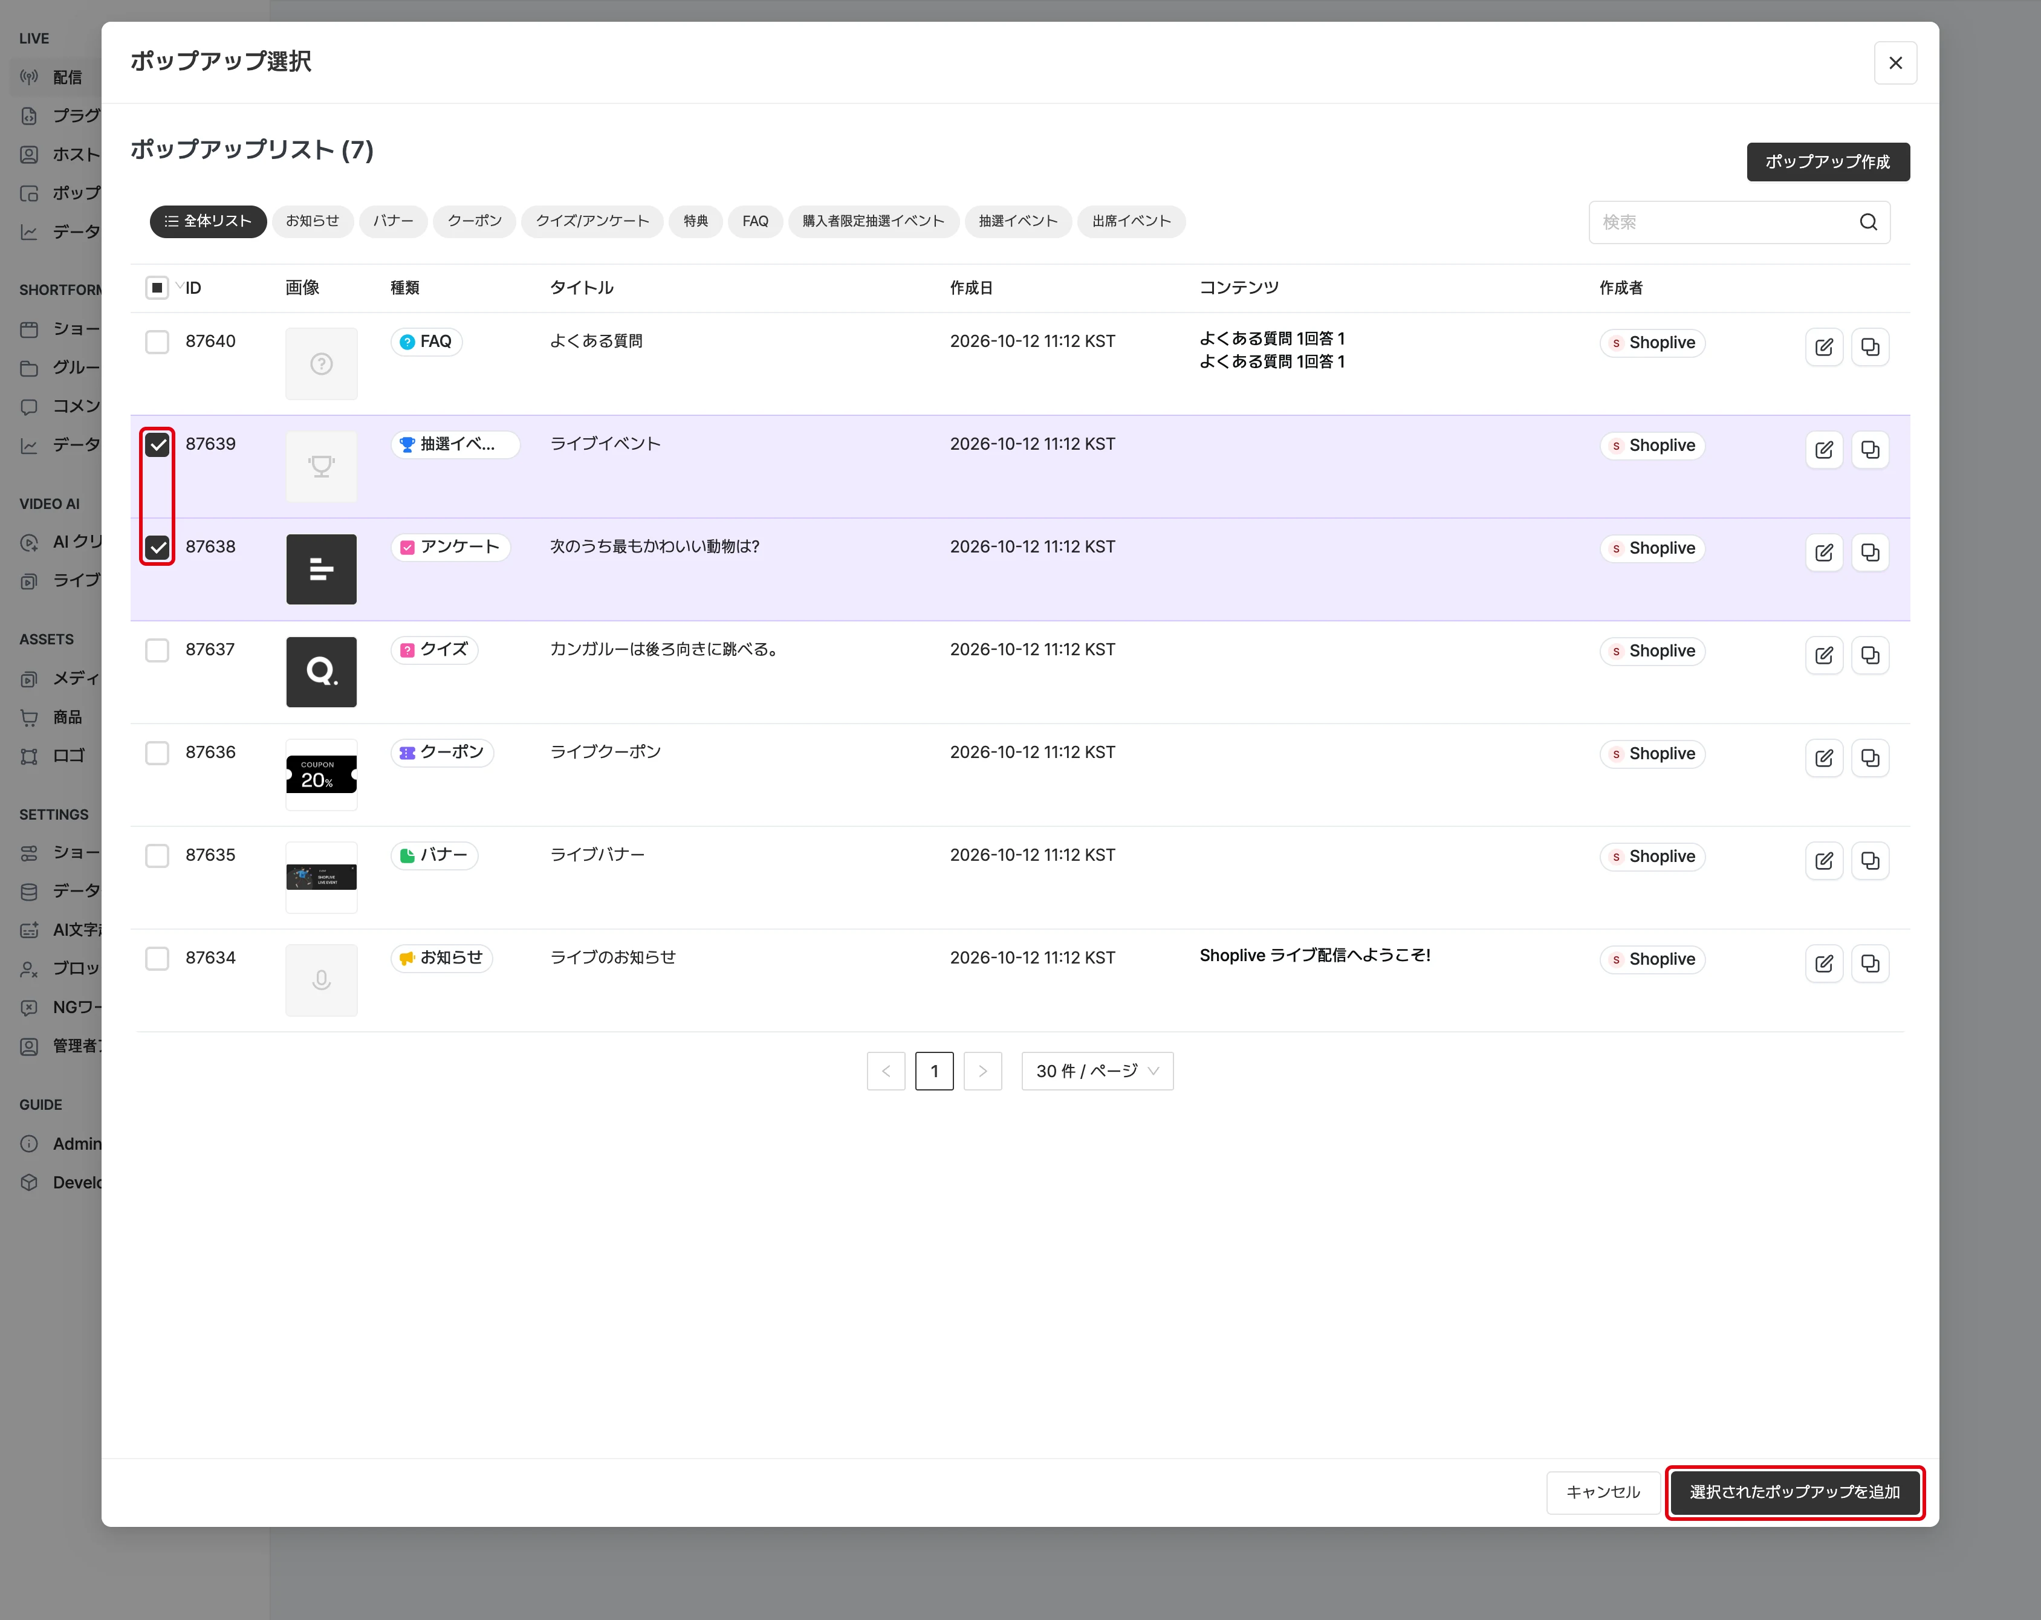This screenshot has height=1620, width=2041.
Task: Click duplicate icon for popup 87634
Action: (1870, 964)
